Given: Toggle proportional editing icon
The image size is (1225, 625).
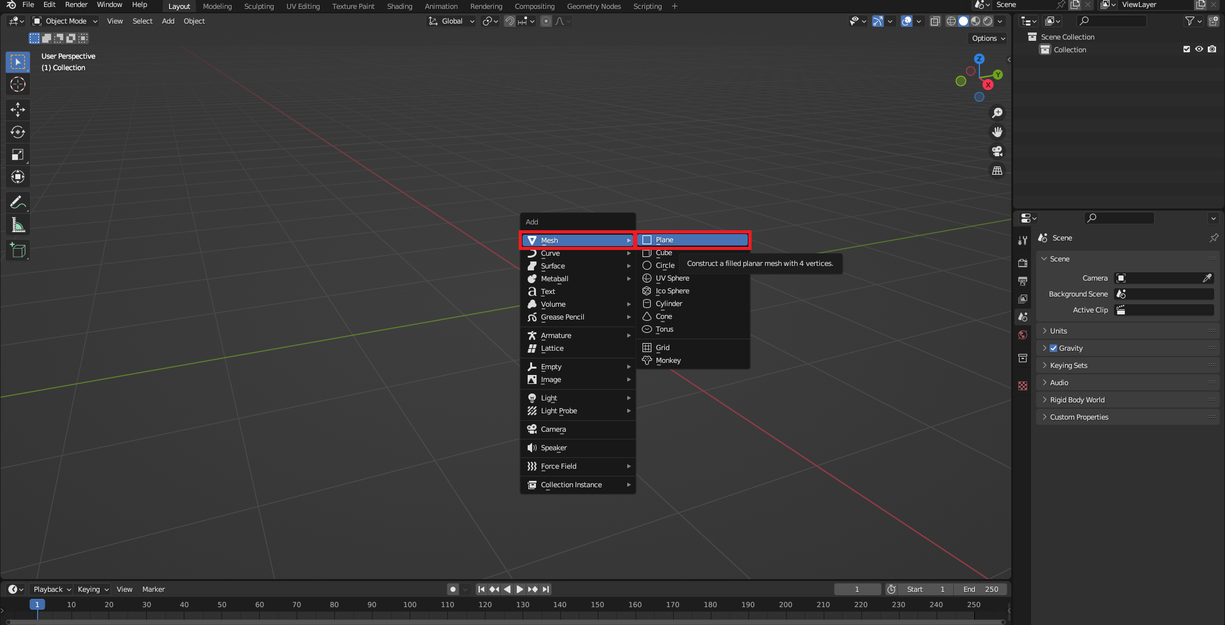Looking at the screenshot, I should pyautogui.click(x=546, y=21).
